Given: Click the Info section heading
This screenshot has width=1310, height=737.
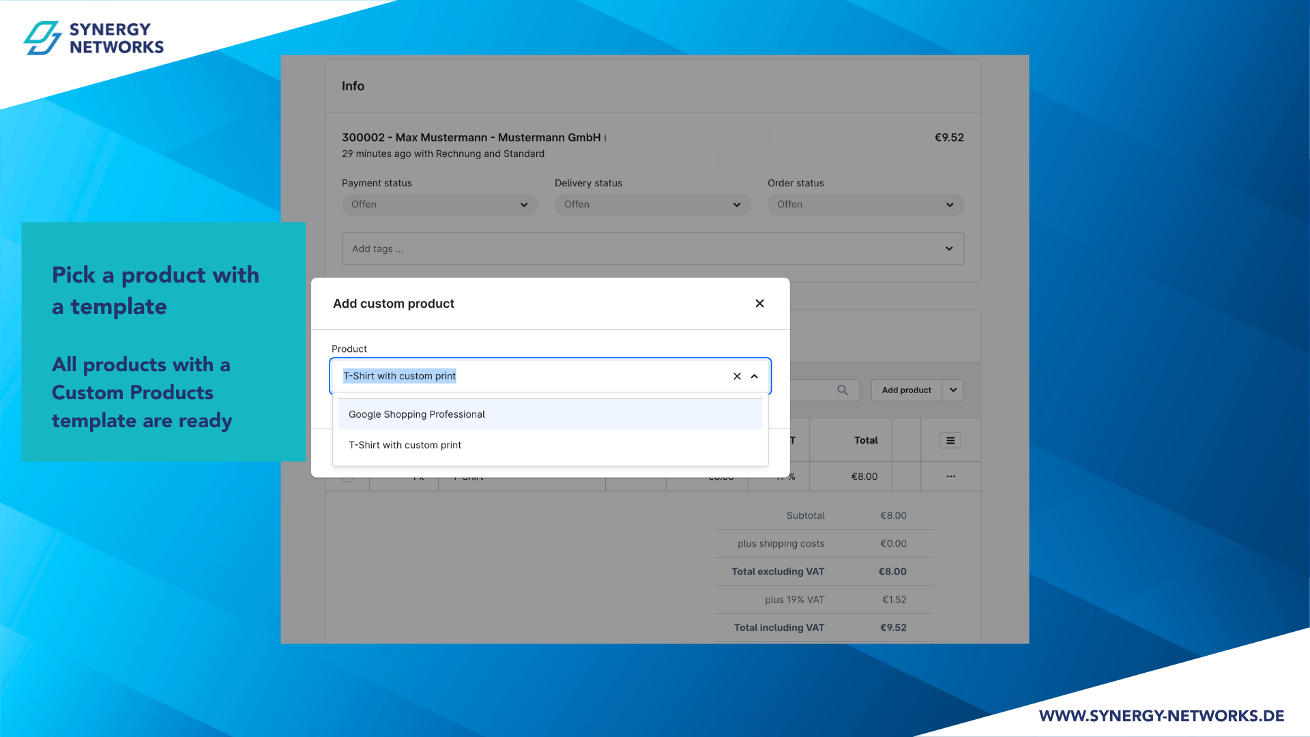Looking at the screenshot, I should (x=353, y=86).
